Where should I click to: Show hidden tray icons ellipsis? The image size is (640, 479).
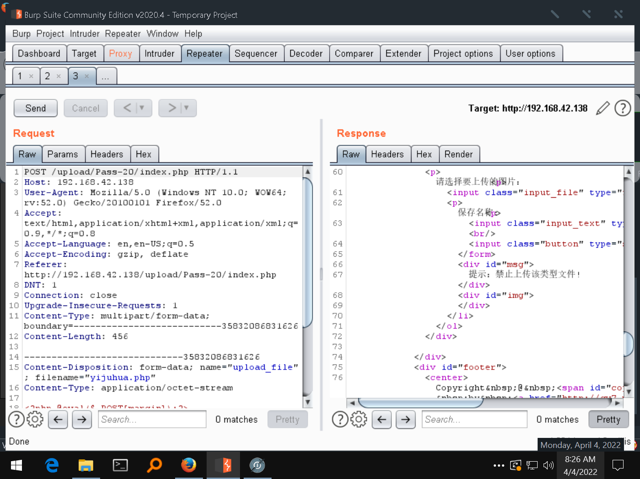[499, 466]
